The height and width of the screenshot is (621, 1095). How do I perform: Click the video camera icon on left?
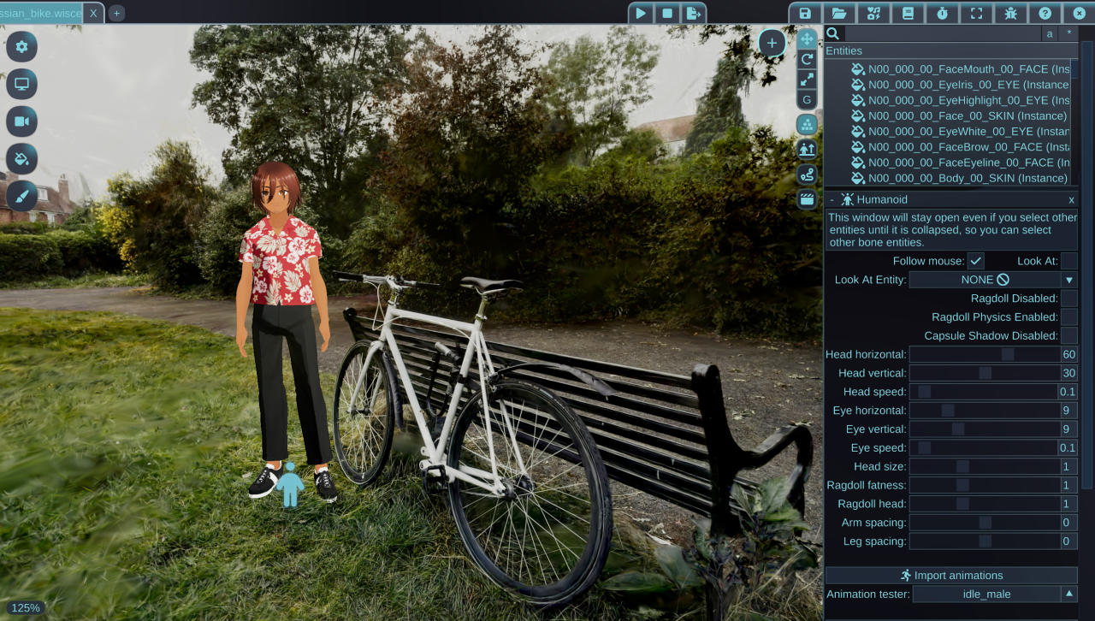[x=22, y=121]
